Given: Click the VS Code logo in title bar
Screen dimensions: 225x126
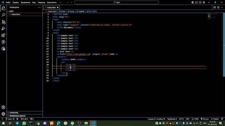Looking at the screenshot, I should (2, 2).
